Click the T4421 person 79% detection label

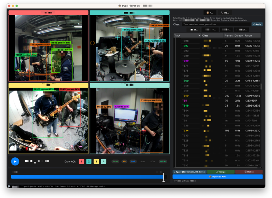point(132,30)
